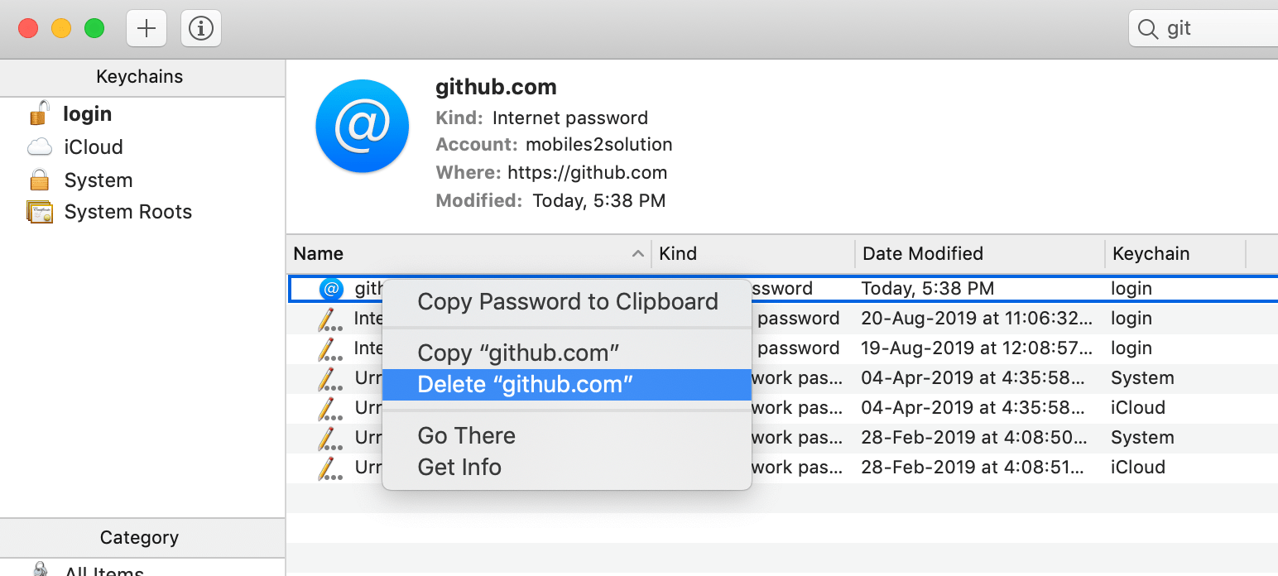This screenshot has width=1278, height=576.
Task: Select the login keychain padlock icon
Action: click(39, 113)
